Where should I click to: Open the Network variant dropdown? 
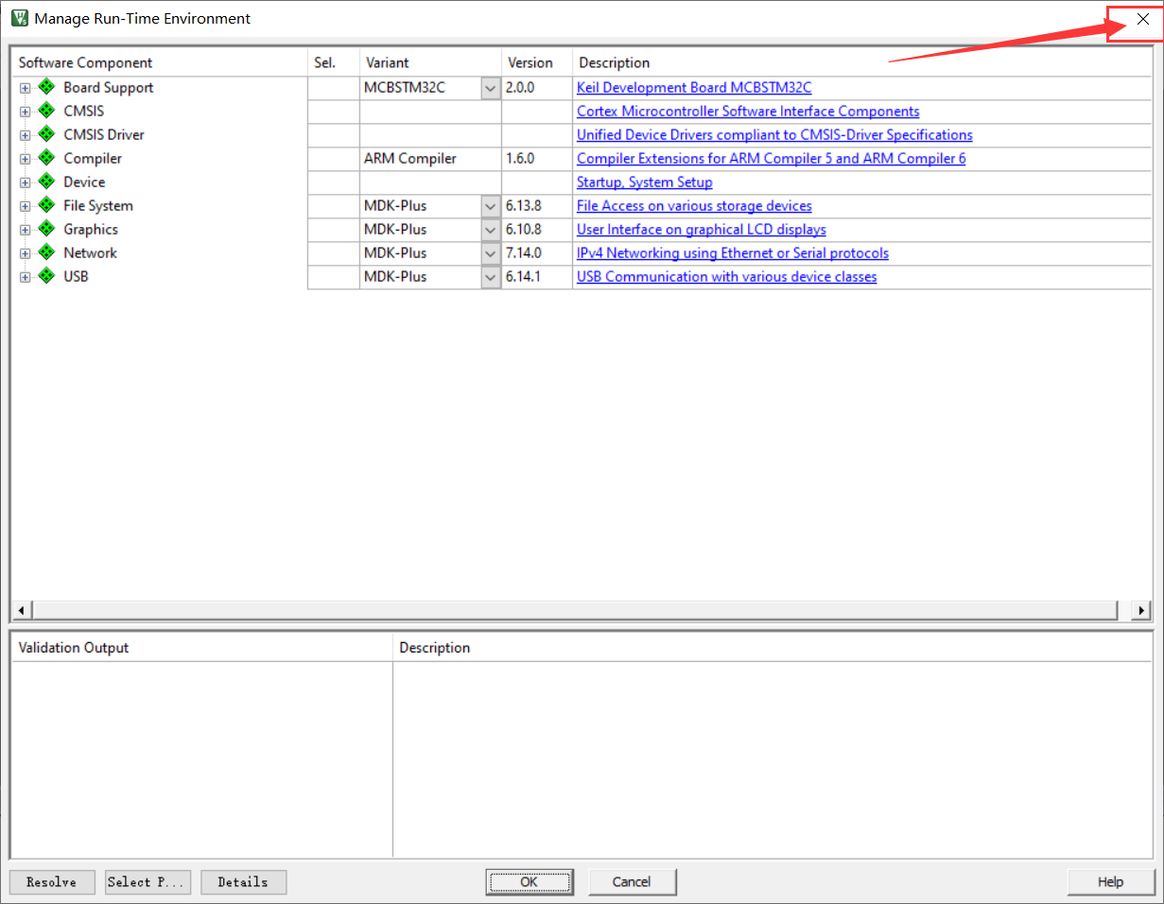490,253
